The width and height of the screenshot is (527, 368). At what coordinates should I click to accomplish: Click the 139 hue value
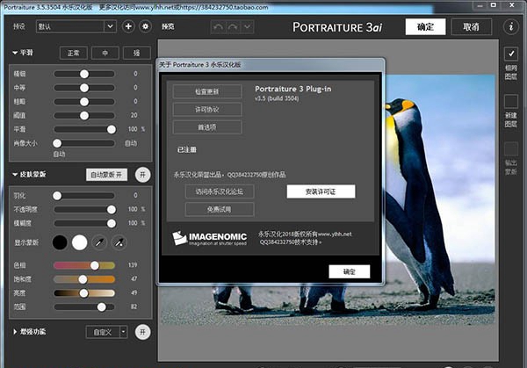point(133,265)
